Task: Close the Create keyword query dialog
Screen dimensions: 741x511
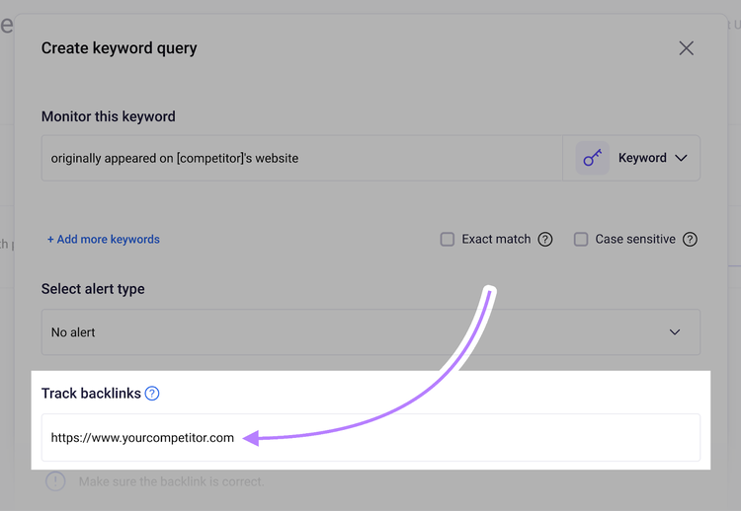Action: (x=687, y=48)
